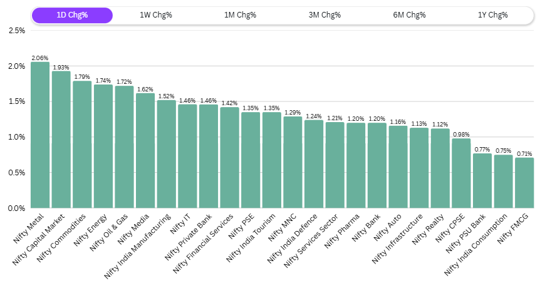The height and width of the screenshot is (288, 540).
Task: Open the 1M Chg% tab
Action: coord(240,15)
